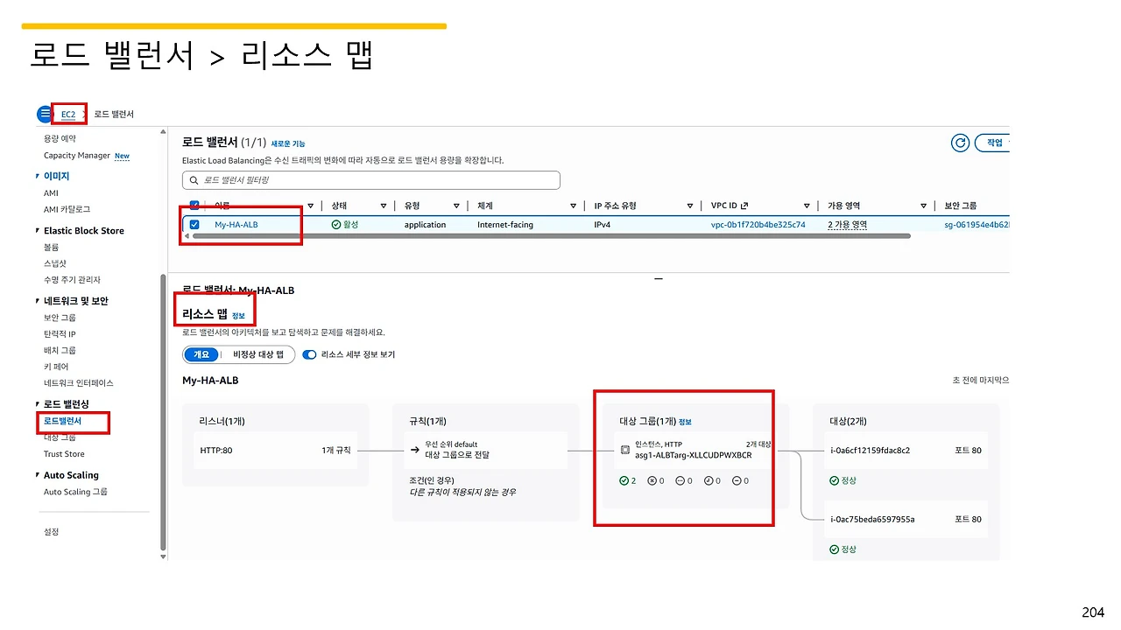The image size is (1121, 630).
Task: Click the green 정상 icon under i-0a6cf12159fdac8c2
Action: [x=835, y=480]
